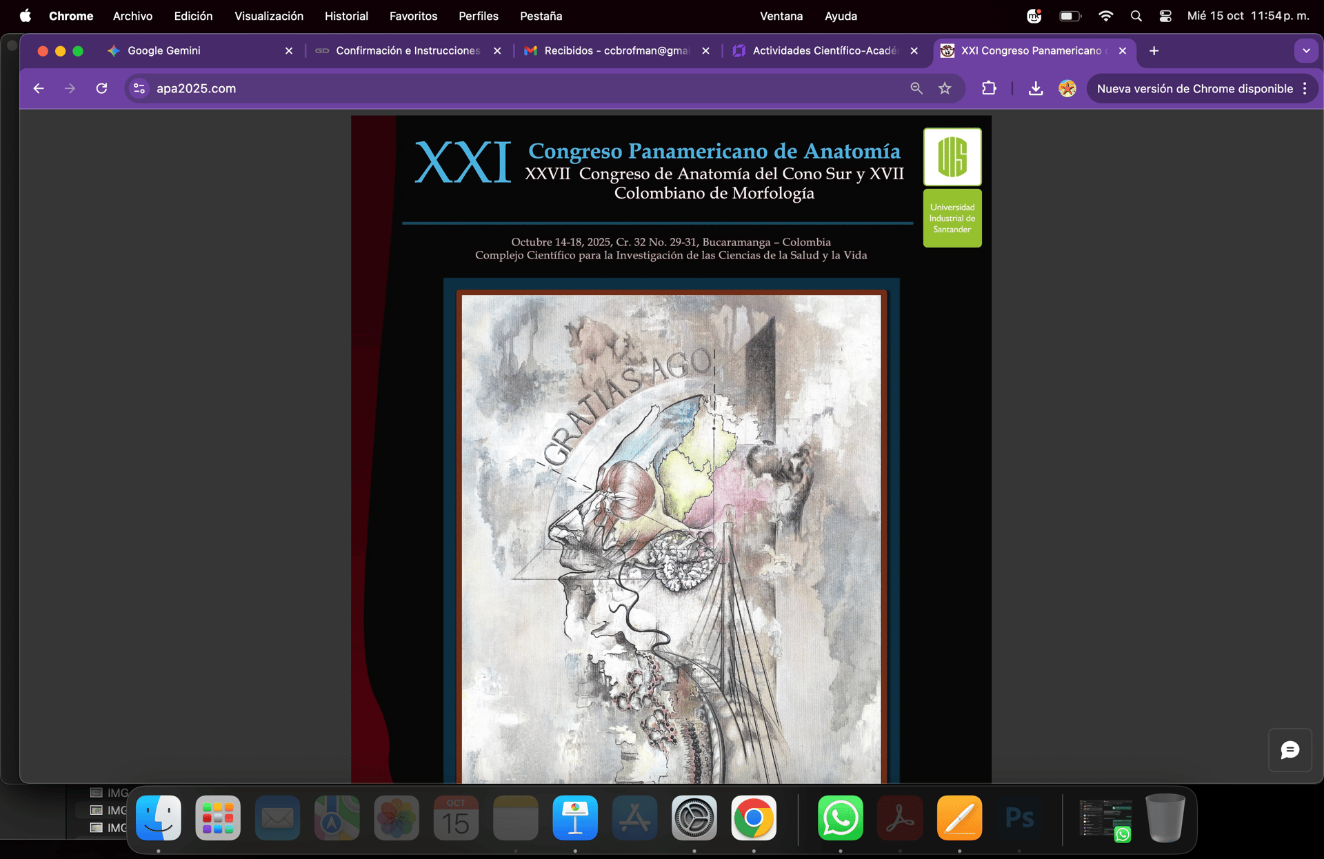The height and width of the screenshot is (859, 1324).
Task: Click the page reload icon
Action: (101, 88)
